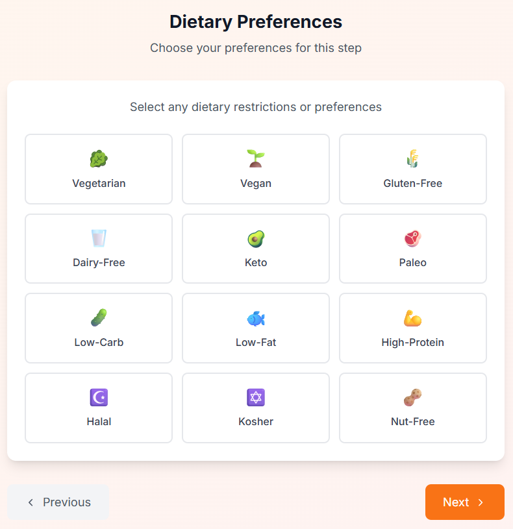Click the peanut icon on Nut-Free
Image resolution: width=513 pixels, height=529 pixels.
[x=412, y=397]
